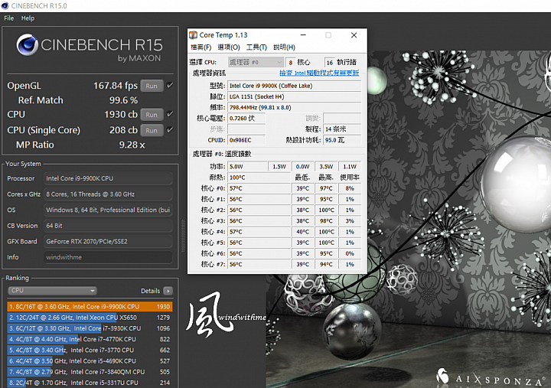Open Core Temp 選項(O) menu
This screenshot has width=551, height=388.
tap(229, 47)
